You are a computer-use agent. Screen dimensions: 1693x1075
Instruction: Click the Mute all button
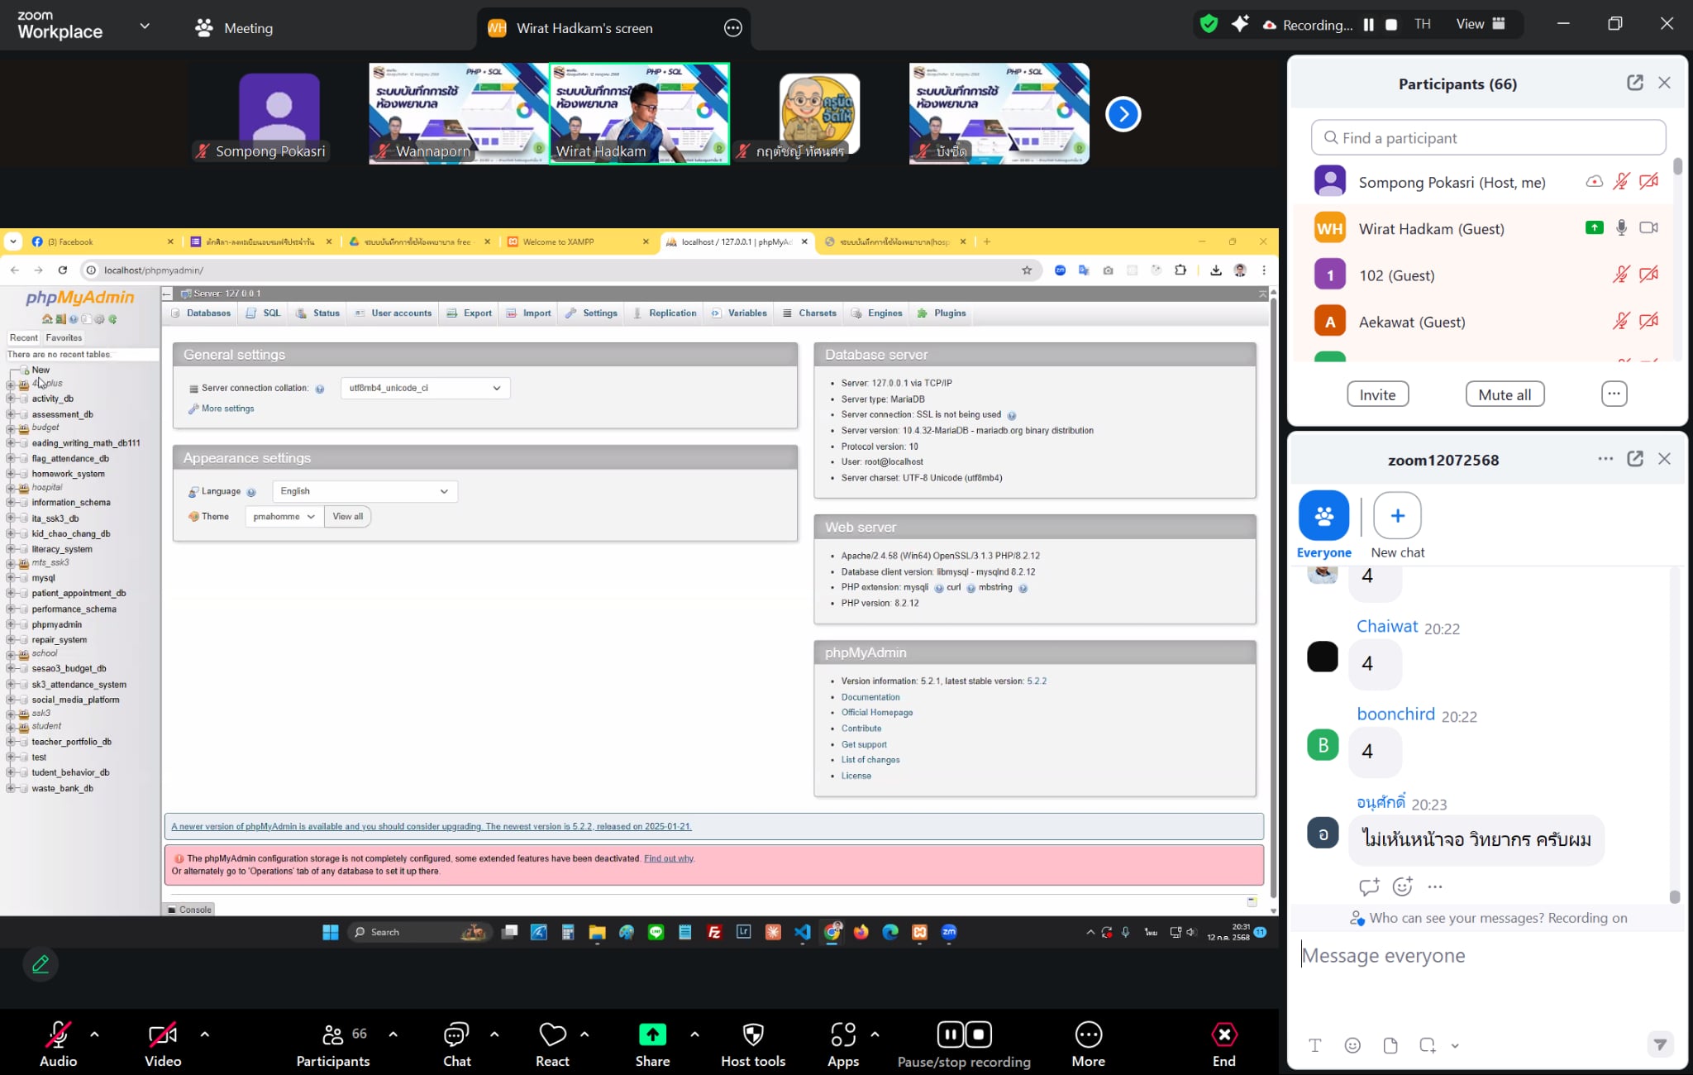coord(1505,394)
